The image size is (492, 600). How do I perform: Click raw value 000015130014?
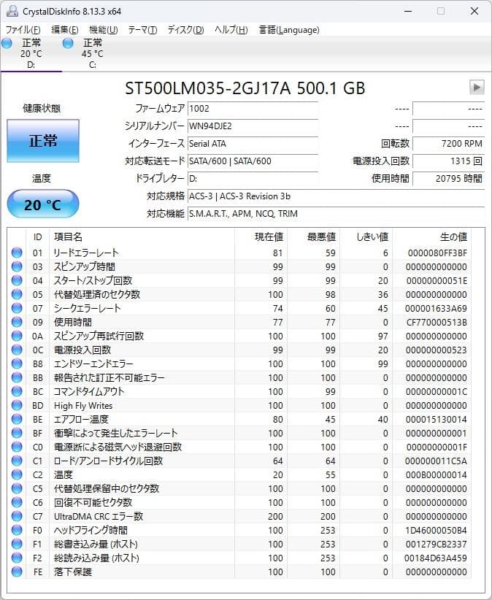(436, 420)
